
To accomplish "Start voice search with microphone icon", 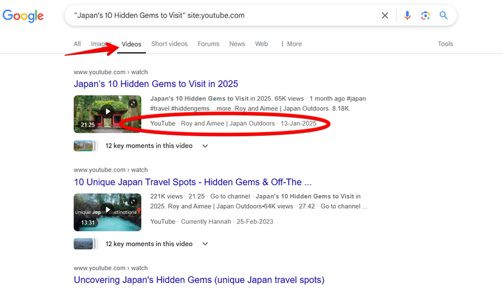I will 407,15.
